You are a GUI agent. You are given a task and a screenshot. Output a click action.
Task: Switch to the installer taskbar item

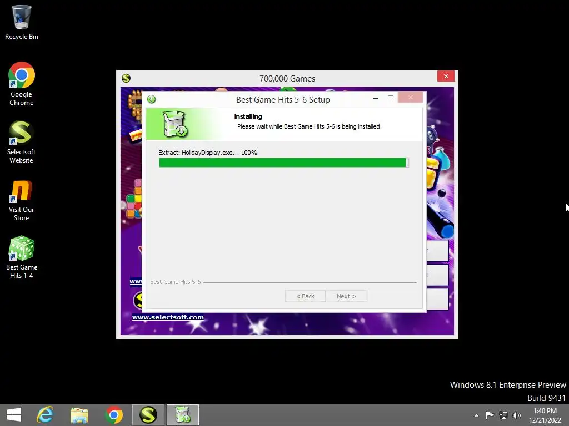click(x=183, y=415)
